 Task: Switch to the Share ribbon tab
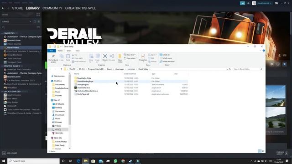click(x=69, y=51)
